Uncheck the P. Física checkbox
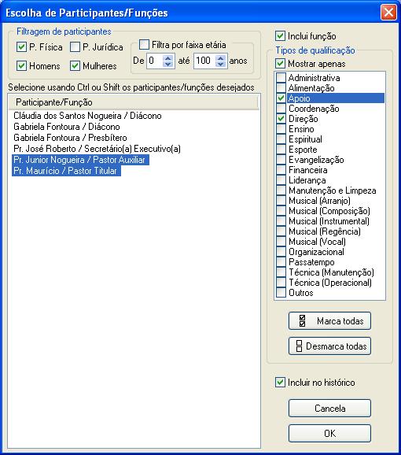 click(x=22, y=46)
